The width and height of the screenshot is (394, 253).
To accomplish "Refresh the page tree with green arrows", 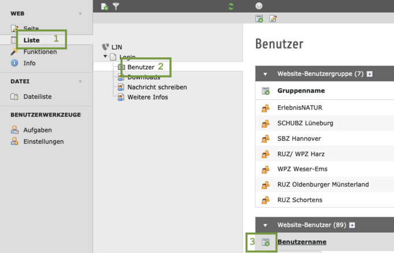I will click(x=231, y=6).
